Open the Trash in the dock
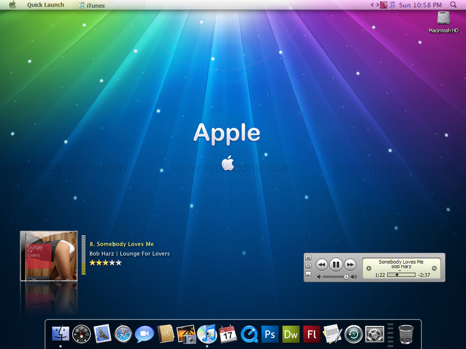 tap(406, 334)
